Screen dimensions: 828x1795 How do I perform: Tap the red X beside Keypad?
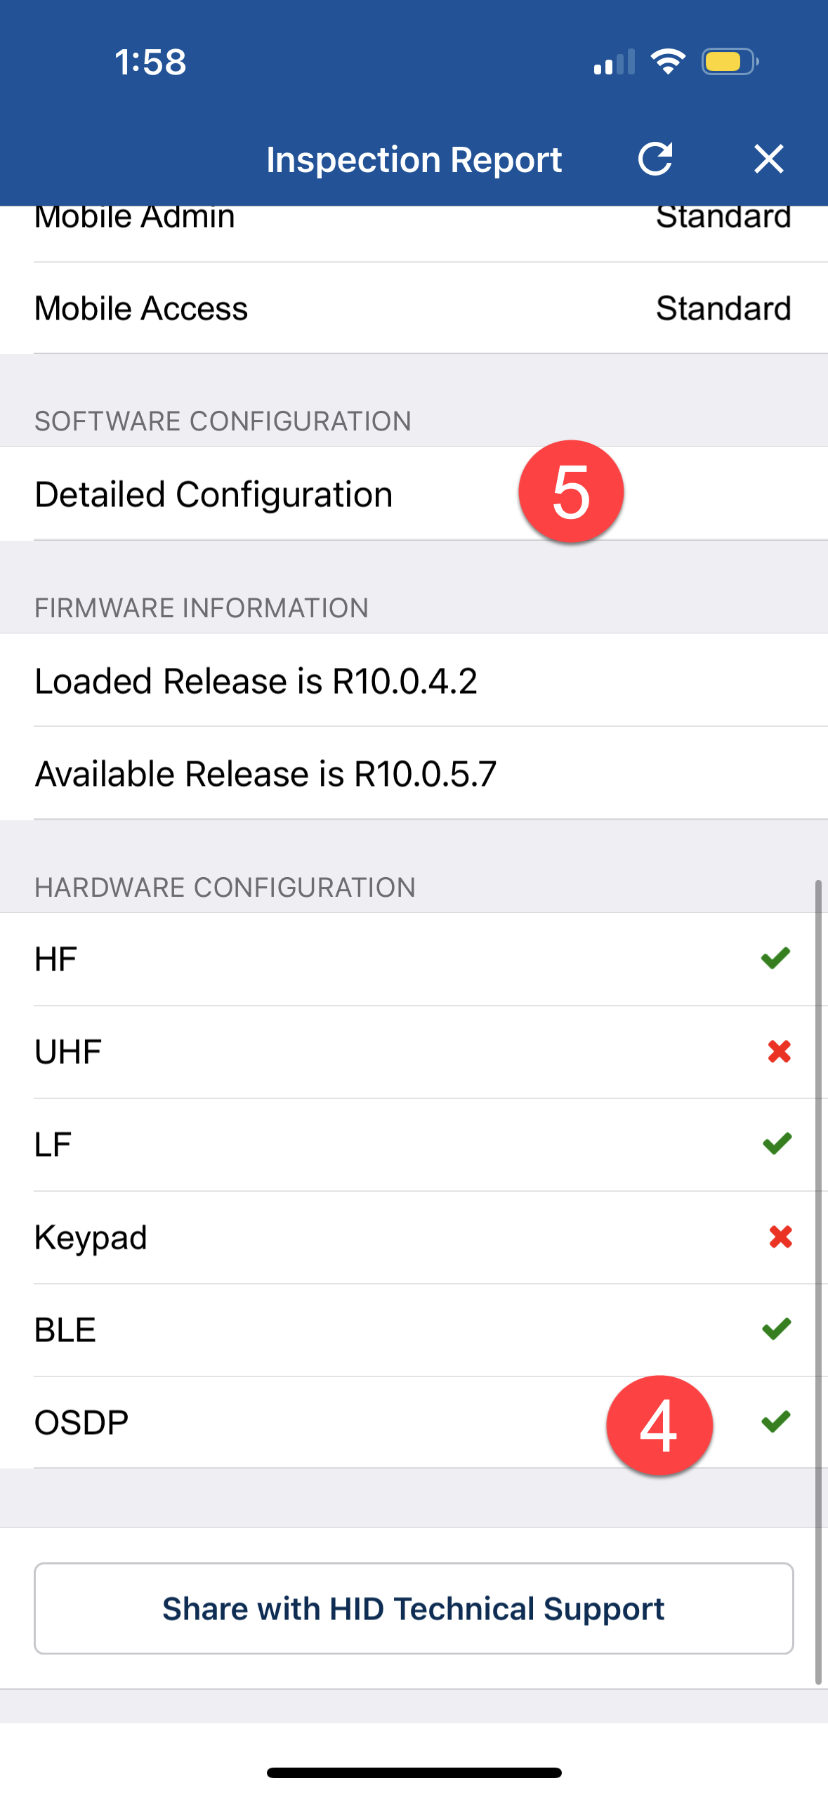point(780,1237)
